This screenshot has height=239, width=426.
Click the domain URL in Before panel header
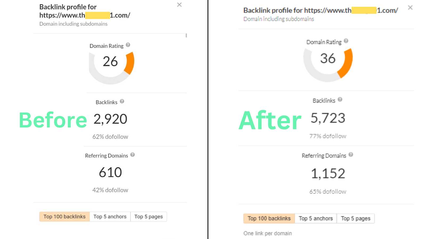point(84,15)
